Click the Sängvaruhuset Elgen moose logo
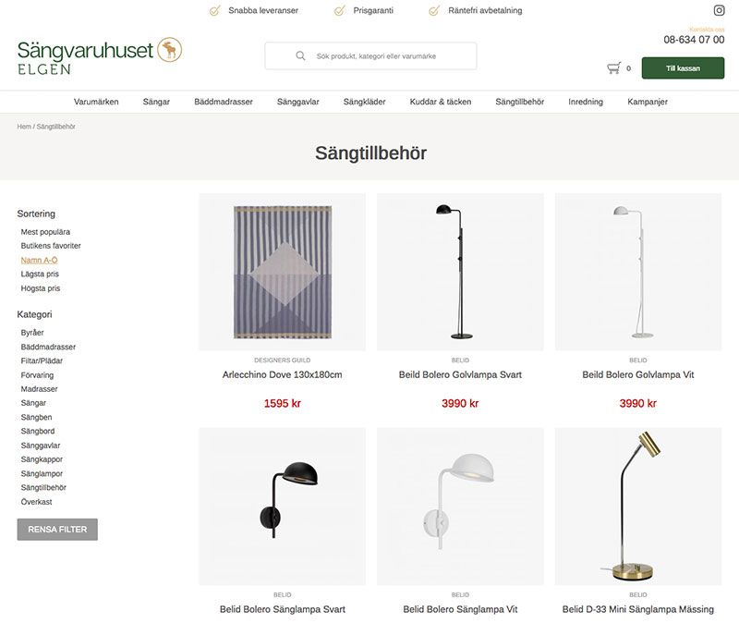 pyautogui.click(x=169, y=50)
